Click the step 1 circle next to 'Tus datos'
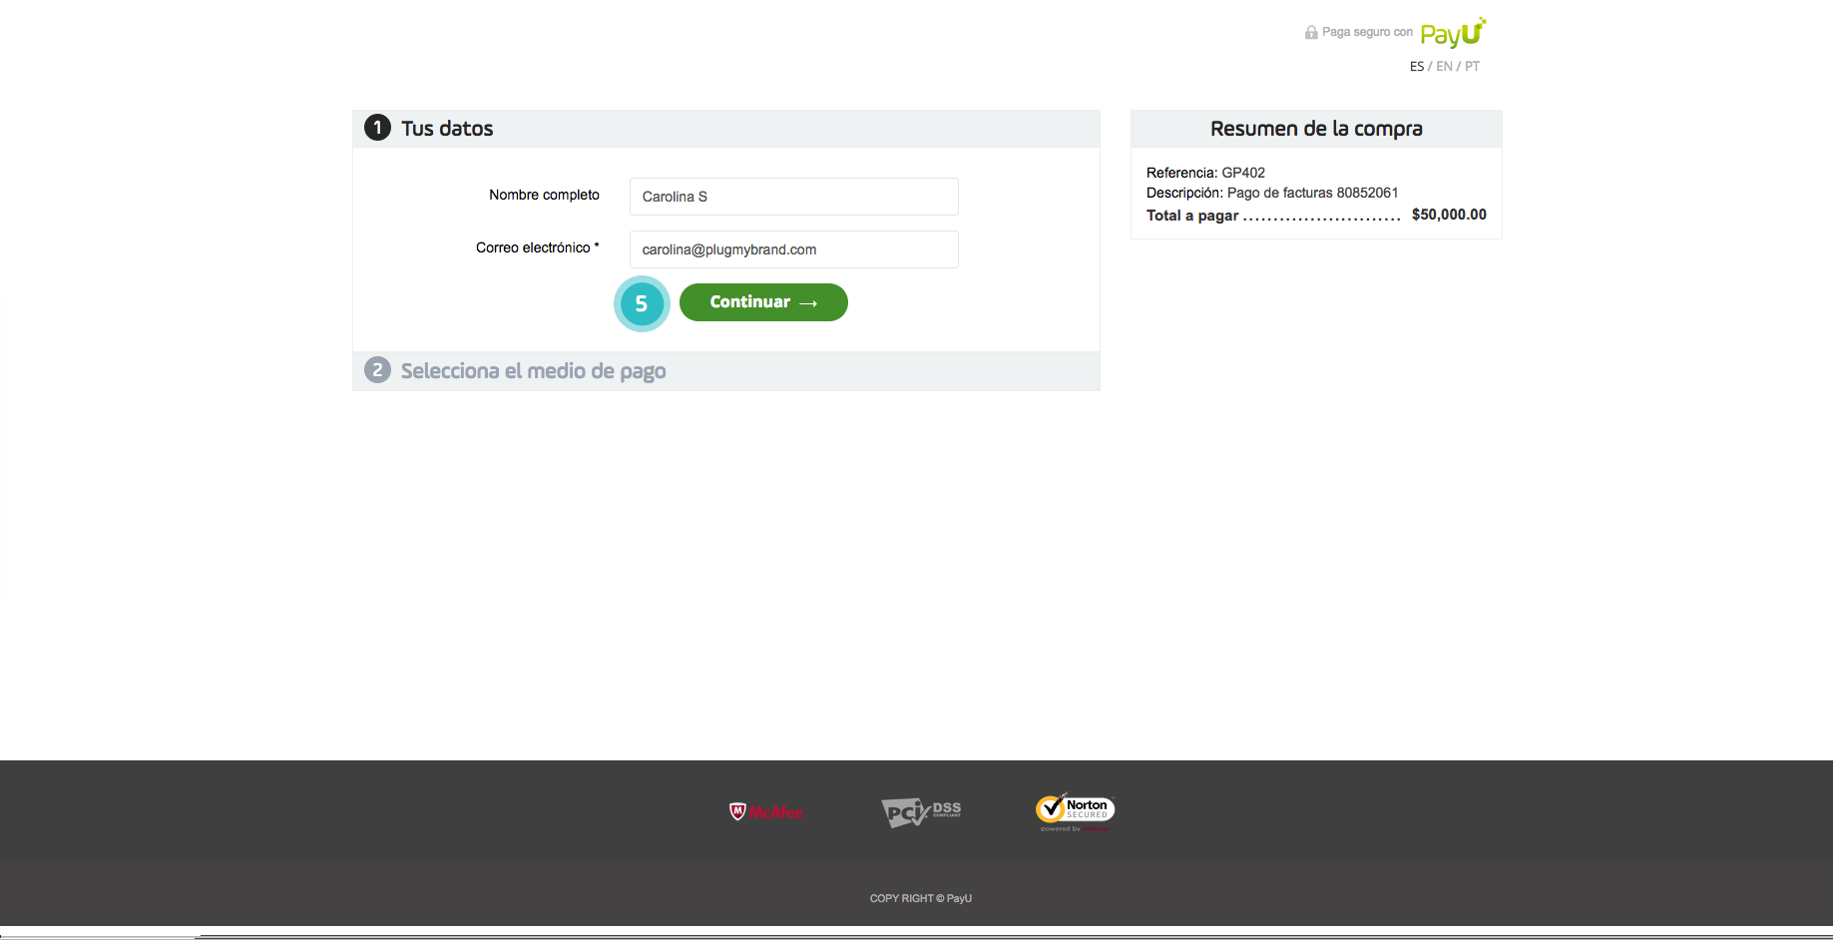The image size is (1833, 940). (x=377, y=128)
